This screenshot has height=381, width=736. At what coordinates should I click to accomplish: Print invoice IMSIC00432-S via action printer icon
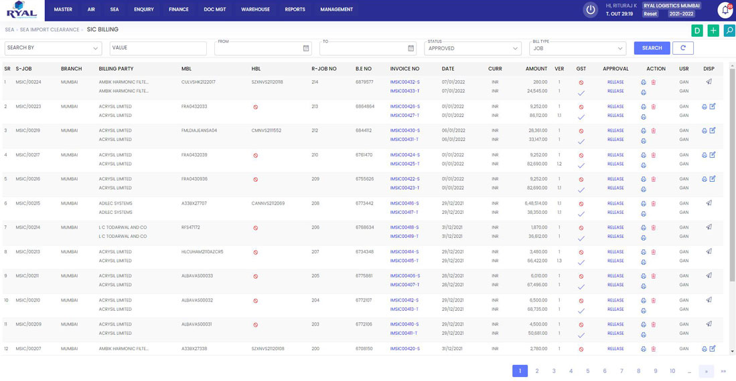(x=644, y=82)
